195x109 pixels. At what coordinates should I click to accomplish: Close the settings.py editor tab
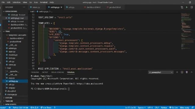[x=62, y=7]
